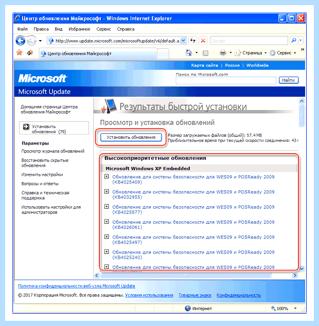
Task: Click the RSS feeds icon
Action: 205,53
